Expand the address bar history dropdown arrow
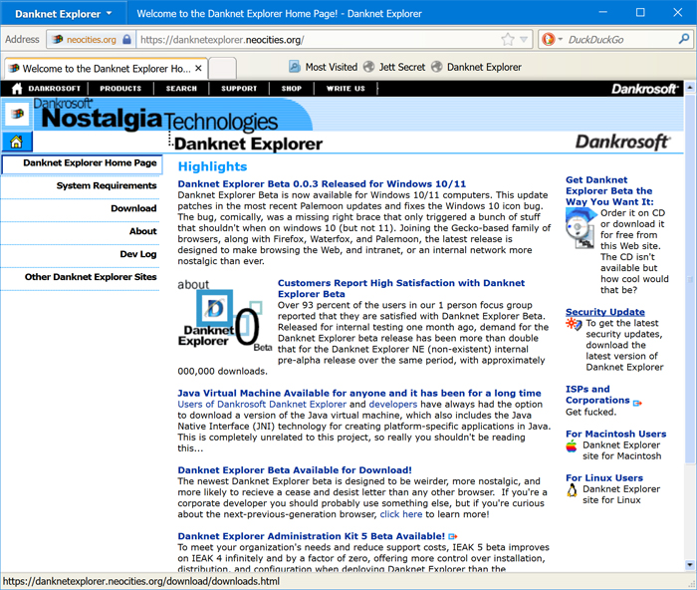Image resolution: width=697 pixels, height=590 pixels. point(526,40)
